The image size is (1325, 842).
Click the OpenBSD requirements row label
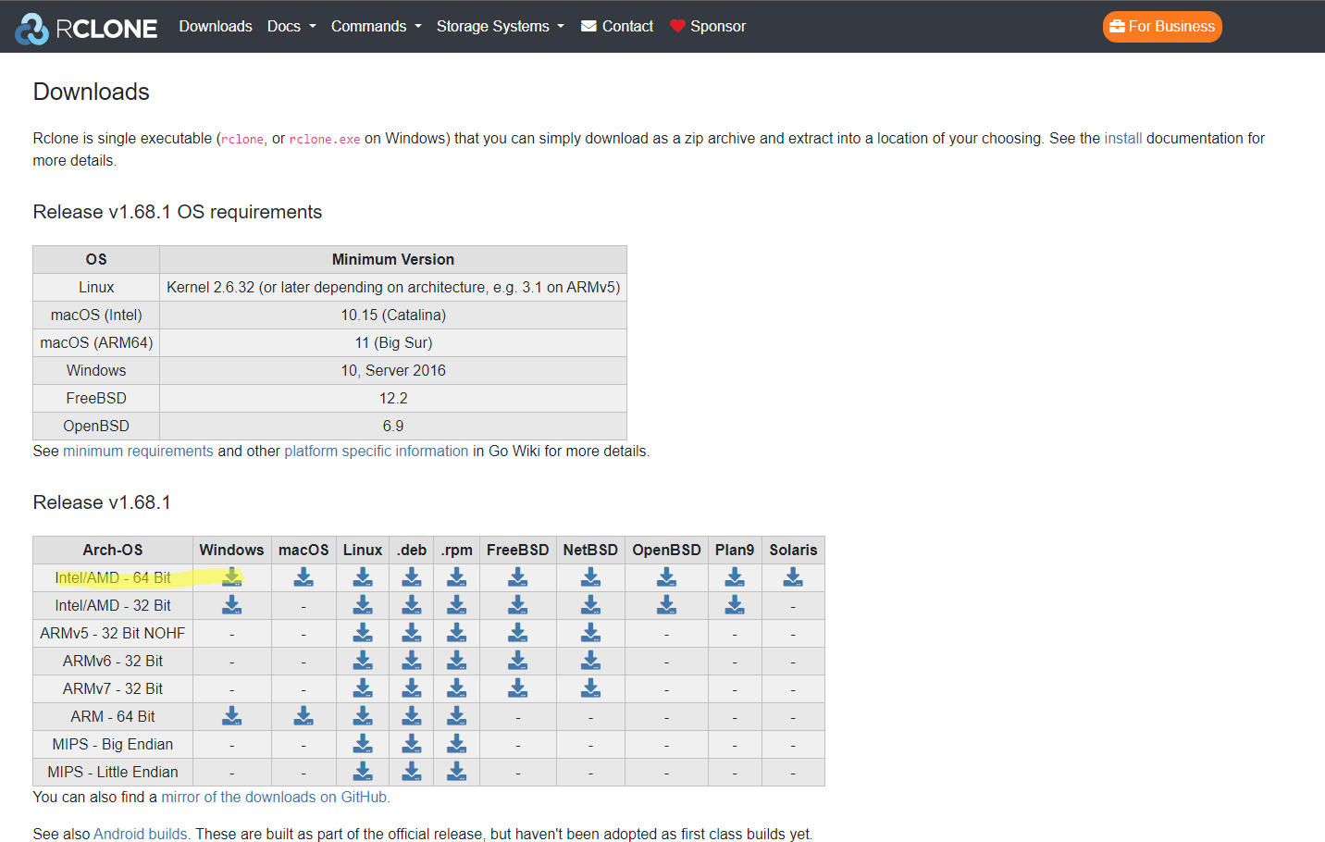[x=96, y=426]
